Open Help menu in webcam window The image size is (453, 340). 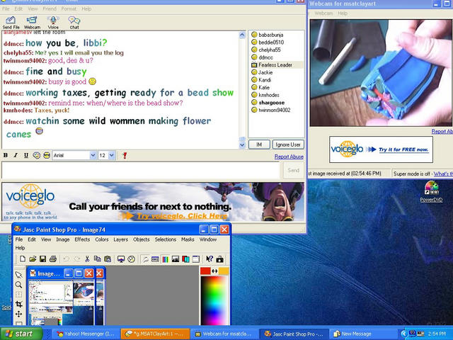click(x=343, y=13)
